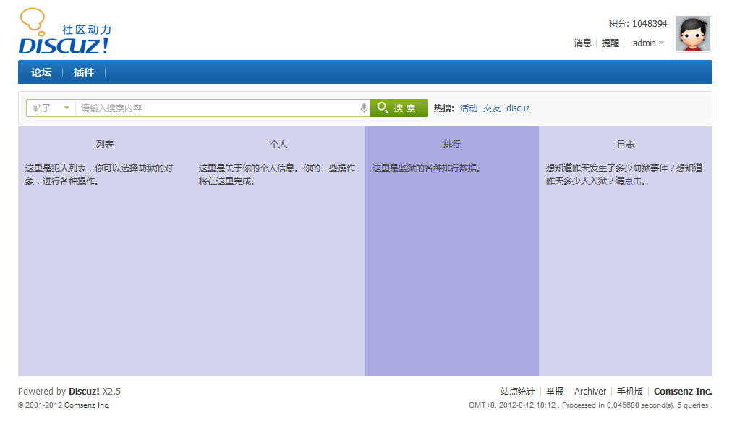Click the 这里是监狱的各种排行数据 description text

click(x=426, y=168)
